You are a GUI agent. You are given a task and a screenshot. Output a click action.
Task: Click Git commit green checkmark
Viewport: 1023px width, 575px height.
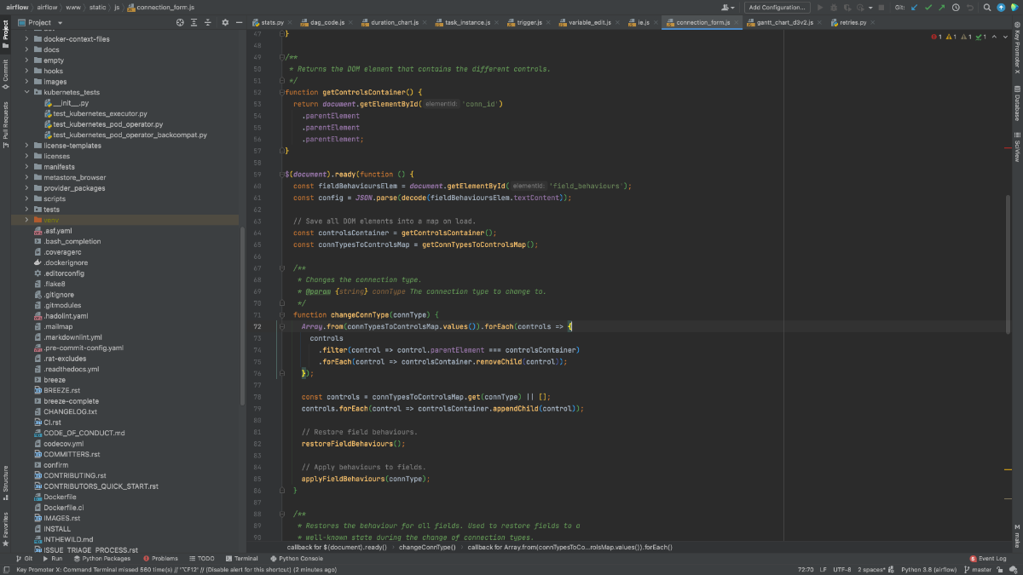point(928,8)
